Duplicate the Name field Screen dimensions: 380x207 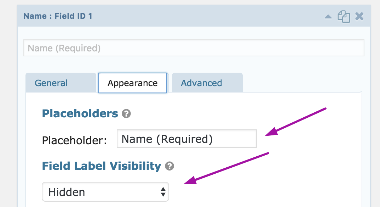pyautogui.click(x=344, y=17)
